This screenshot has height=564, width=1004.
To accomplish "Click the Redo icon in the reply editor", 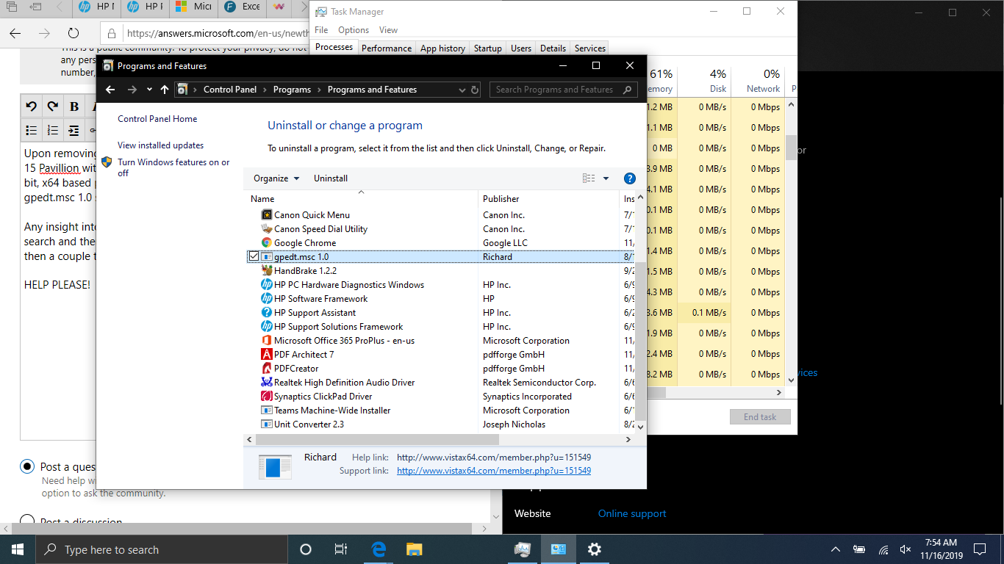I will (x=52, y=106).
